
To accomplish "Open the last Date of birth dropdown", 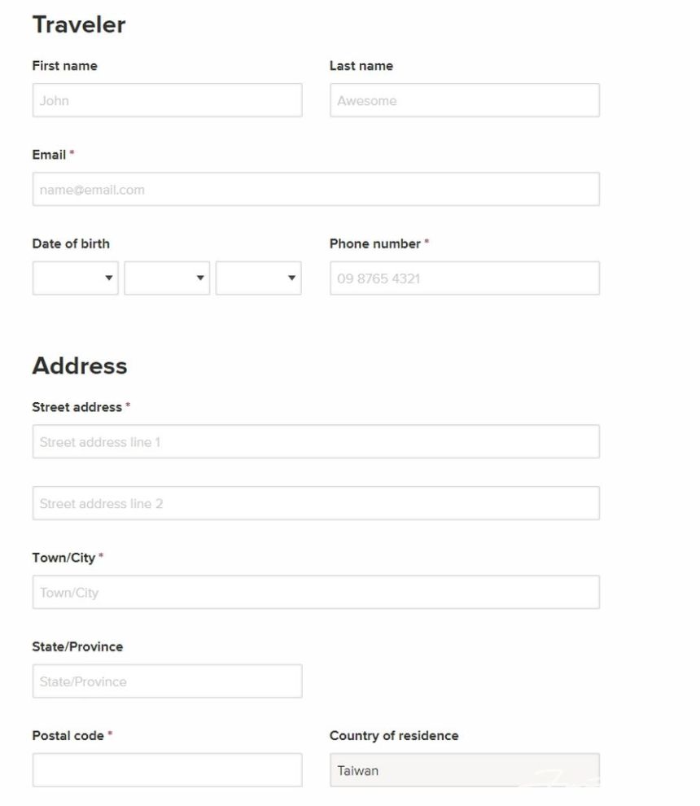I will pos(258,278).
